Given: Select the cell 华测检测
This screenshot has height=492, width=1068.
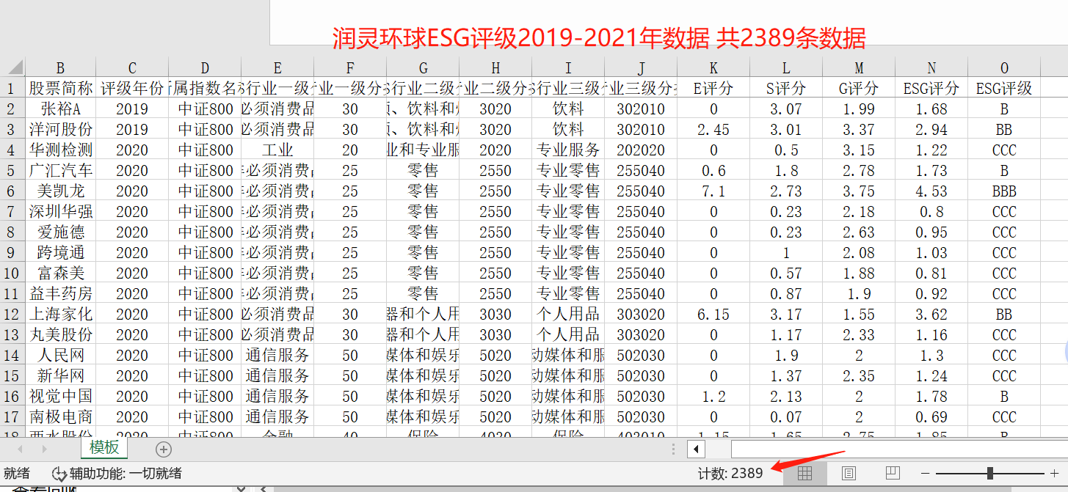Looking at the screenshot, I should coord(61,150).
